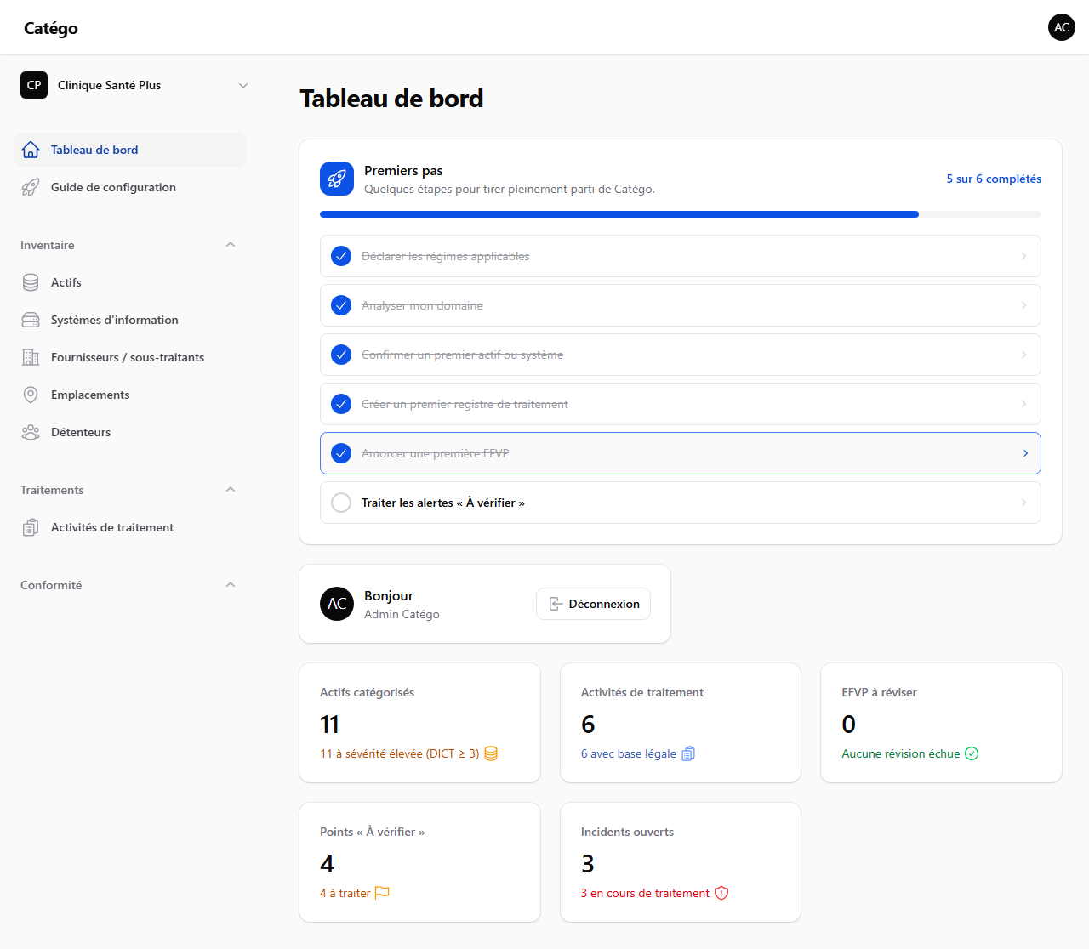Click the rocket icon beside Guide de configuration
Image resolution: width=1089 pixels, height=949 pixels.
click(31, 187)
